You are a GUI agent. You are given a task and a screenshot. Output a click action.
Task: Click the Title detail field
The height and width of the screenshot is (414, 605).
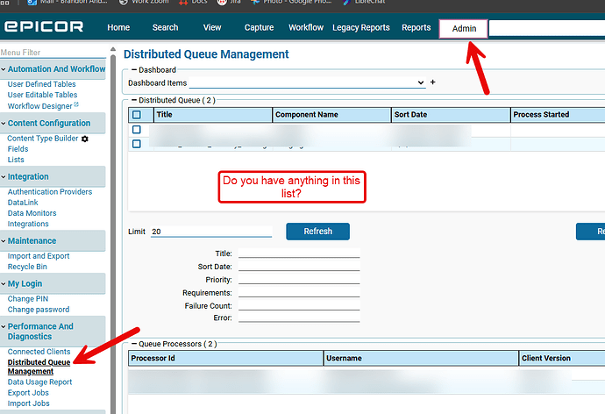(x=299, y=253)
